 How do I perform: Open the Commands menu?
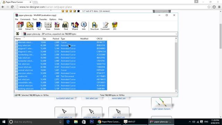tap(25, 19)
